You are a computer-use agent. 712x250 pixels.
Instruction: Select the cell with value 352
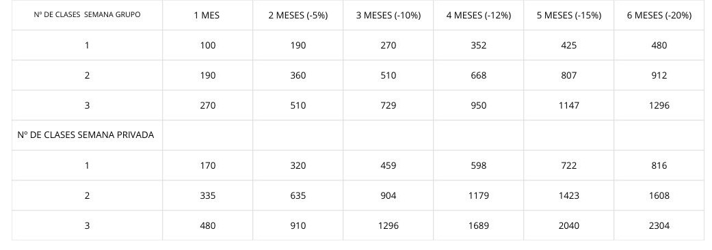[x=479, y=45]
